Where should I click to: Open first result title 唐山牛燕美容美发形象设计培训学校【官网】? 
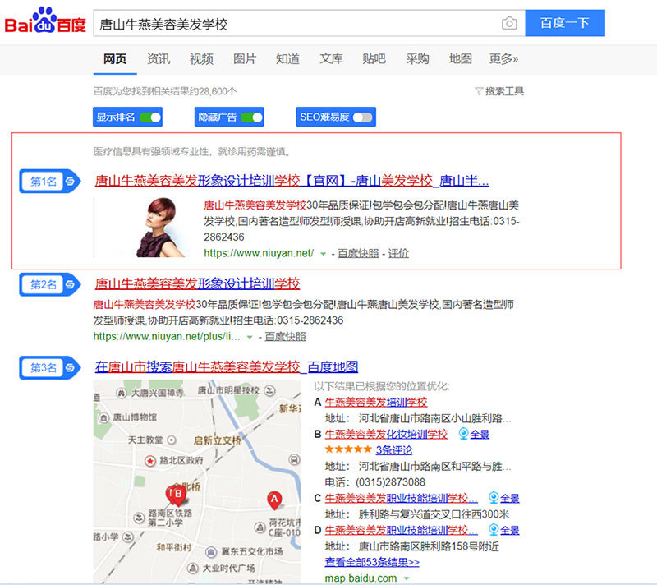pyautogui.click(x=292, y=181)
